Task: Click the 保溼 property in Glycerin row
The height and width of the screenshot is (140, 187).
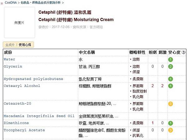Action: coord(136,72)
